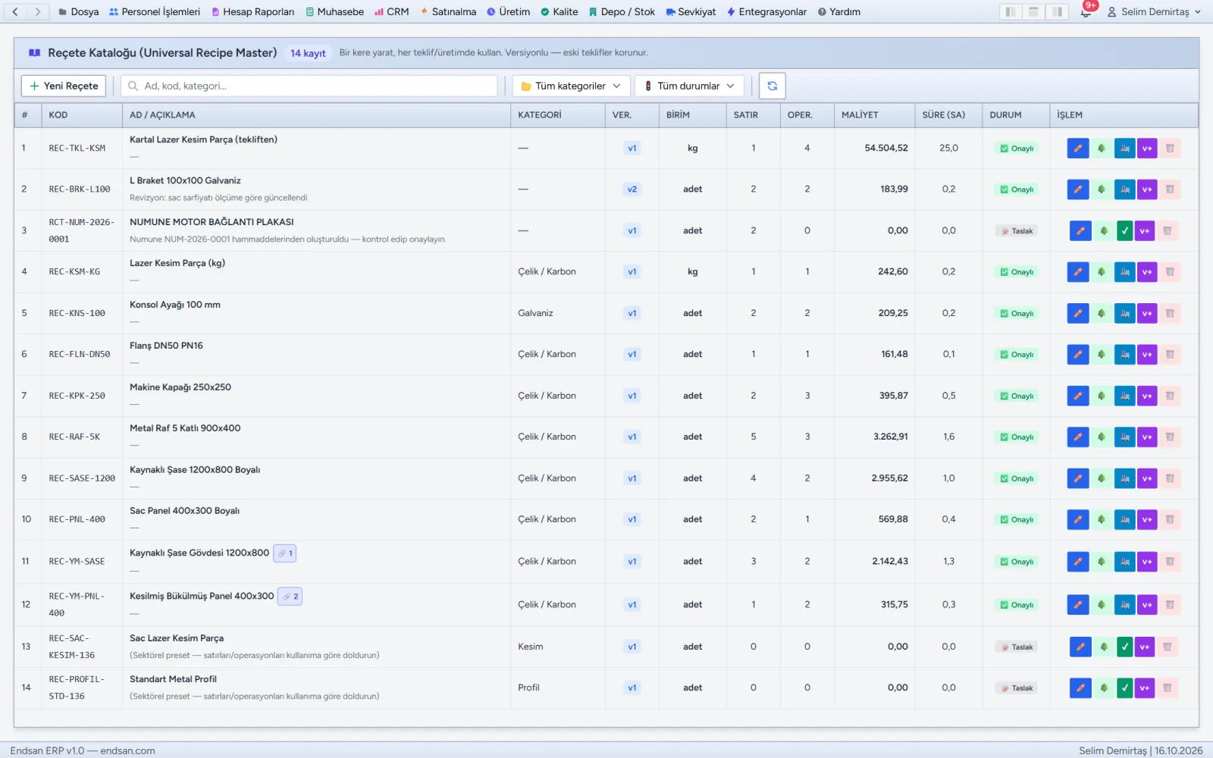Expand the Tüm kategoriler dropdown
Image resolution: width=1213 pixels, height=758 pixels.
571,86
